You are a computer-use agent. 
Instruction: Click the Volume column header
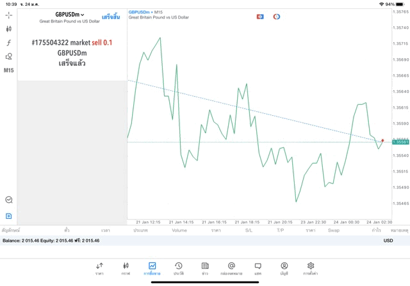pyautogui.click(x=179, y=230)
